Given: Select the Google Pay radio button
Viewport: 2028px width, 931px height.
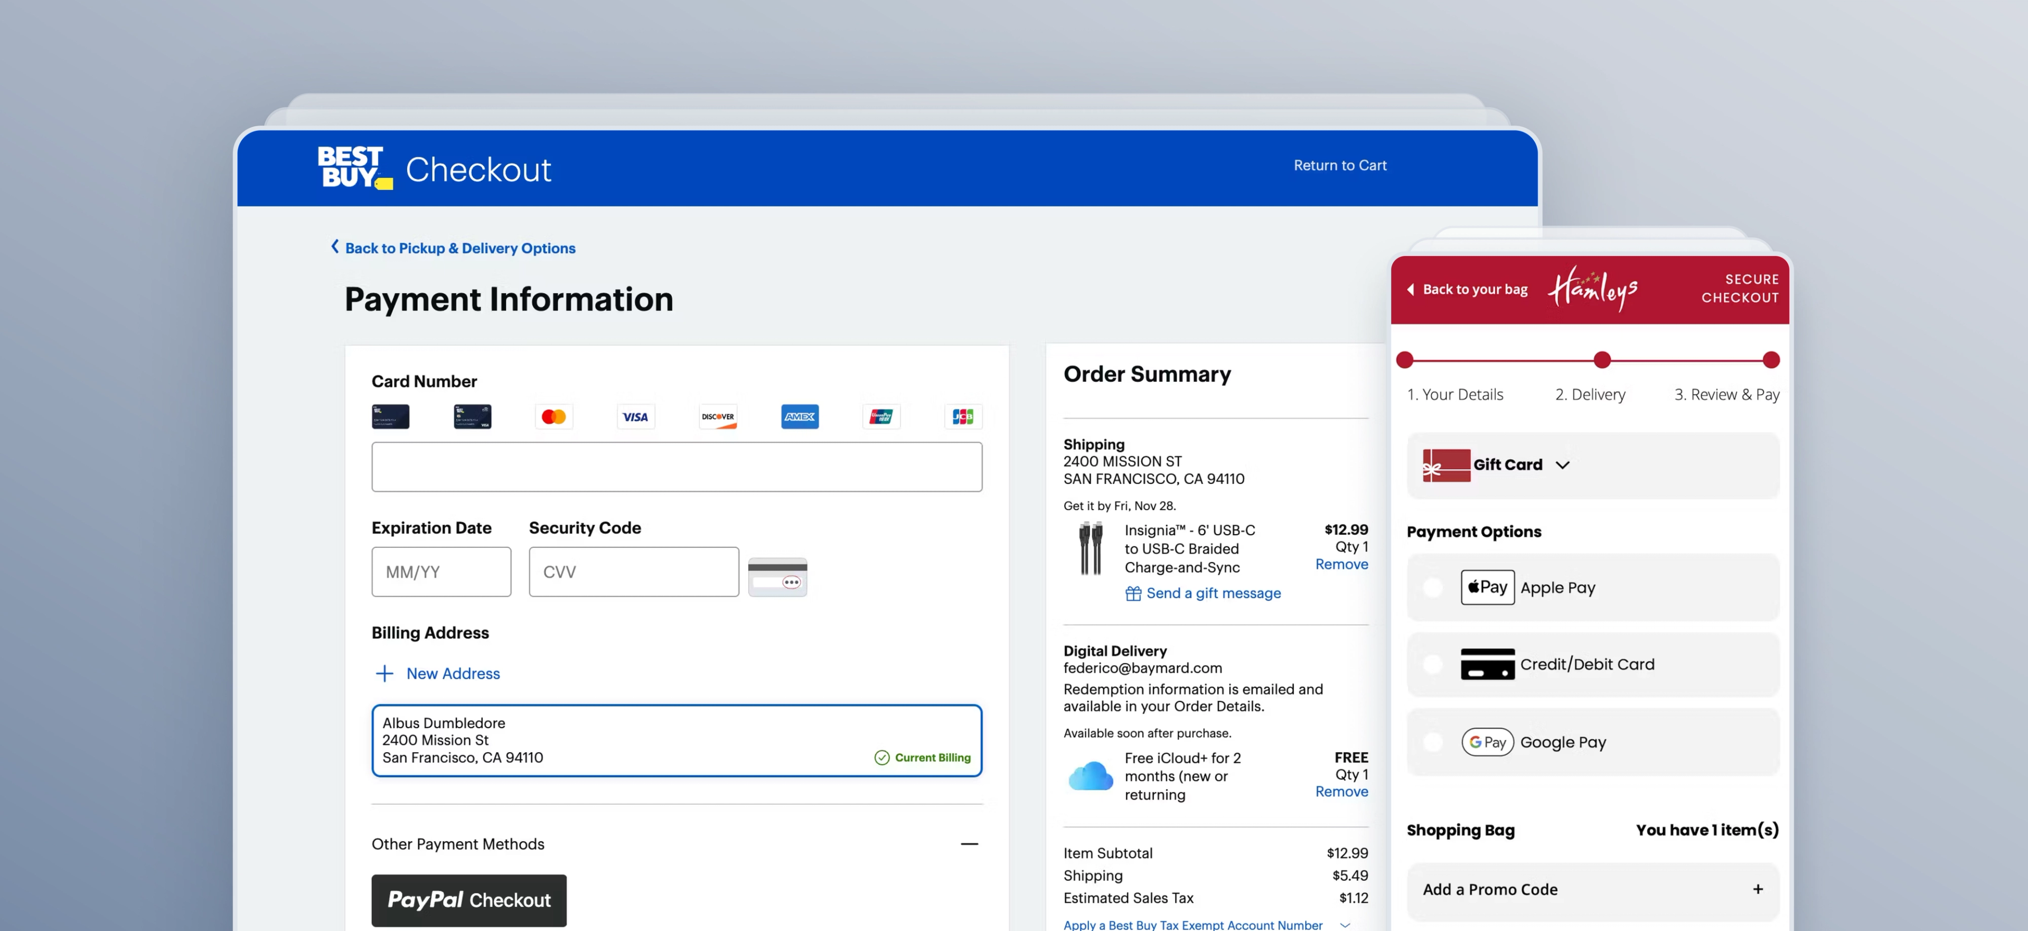Looking at the screenshot, I should [x=1433, y=742].
